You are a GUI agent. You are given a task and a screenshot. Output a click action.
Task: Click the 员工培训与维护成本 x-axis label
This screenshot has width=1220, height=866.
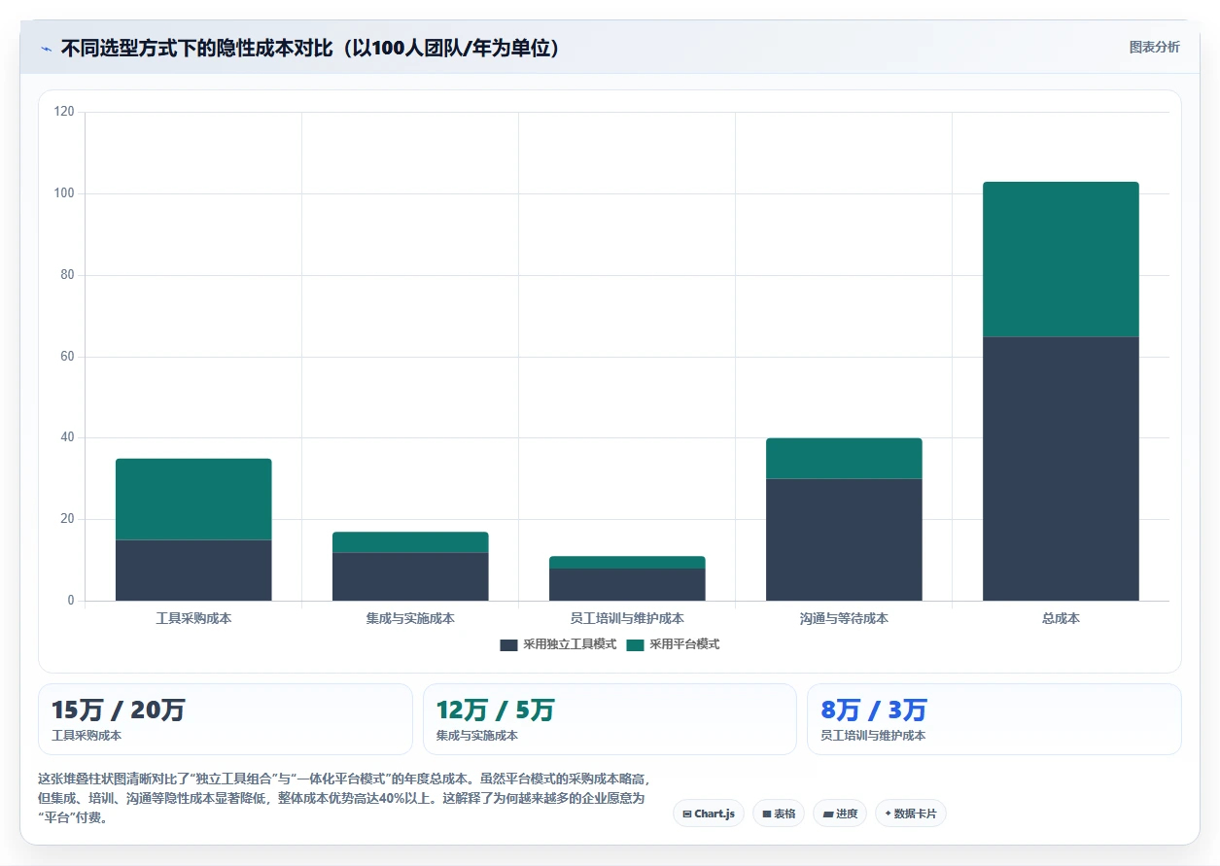click(627, 618)
